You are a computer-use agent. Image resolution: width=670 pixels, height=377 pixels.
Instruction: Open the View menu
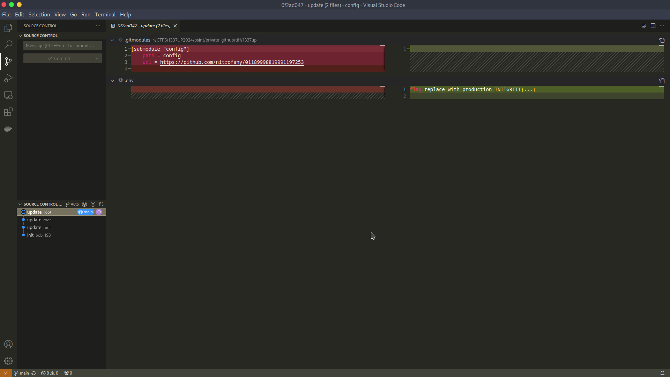pos(60,15)
